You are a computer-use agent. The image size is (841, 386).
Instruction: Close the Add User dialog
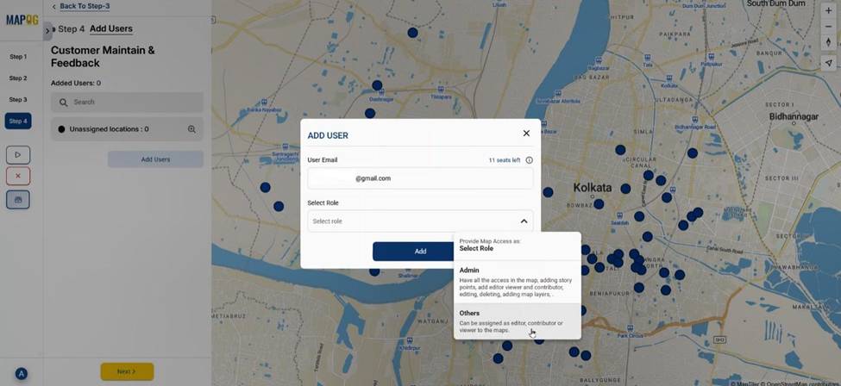click(526, 134)
